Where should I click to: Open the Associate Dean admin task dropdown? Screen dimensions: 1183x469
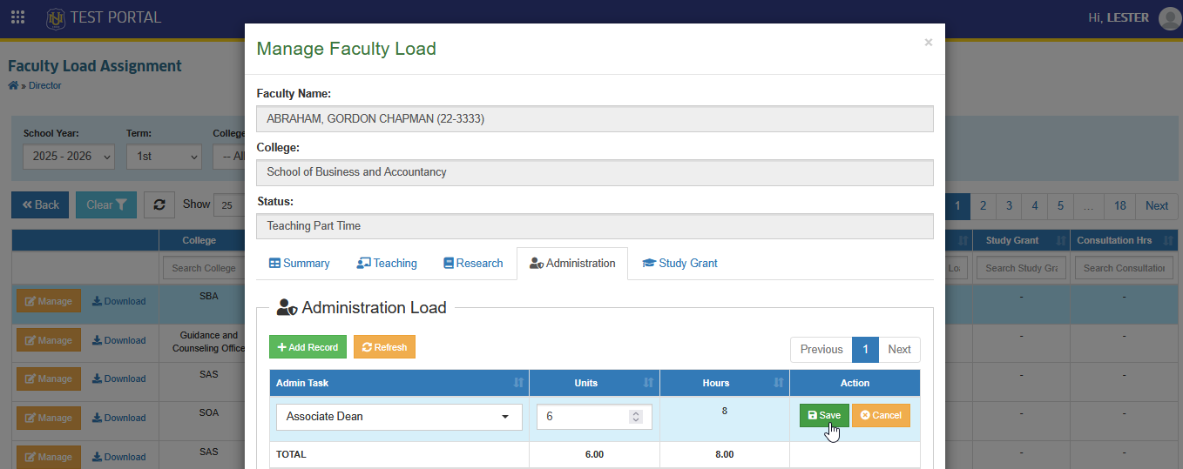tap(399, 417)
